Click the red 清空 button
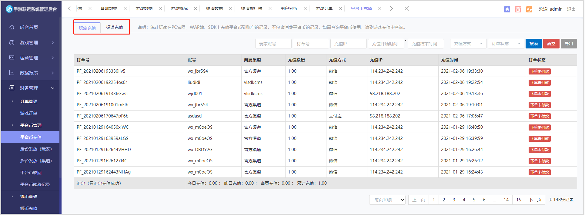 pyautogui.click(x=551, y=44)
